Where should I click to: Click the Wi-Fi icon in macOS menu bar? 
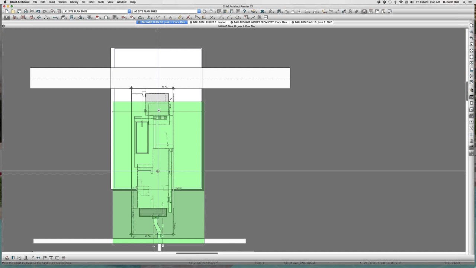click(401, 2)
